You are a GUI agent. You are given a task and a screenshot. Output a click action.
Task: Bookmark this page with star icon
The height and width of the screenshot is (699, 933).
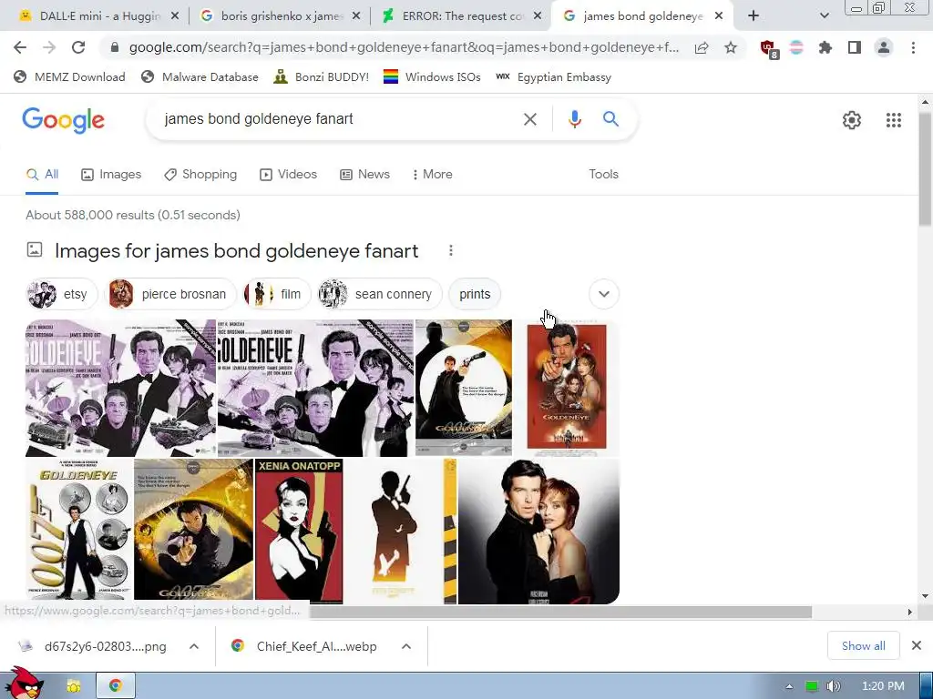pyautogui.click(x=731, y=47)
